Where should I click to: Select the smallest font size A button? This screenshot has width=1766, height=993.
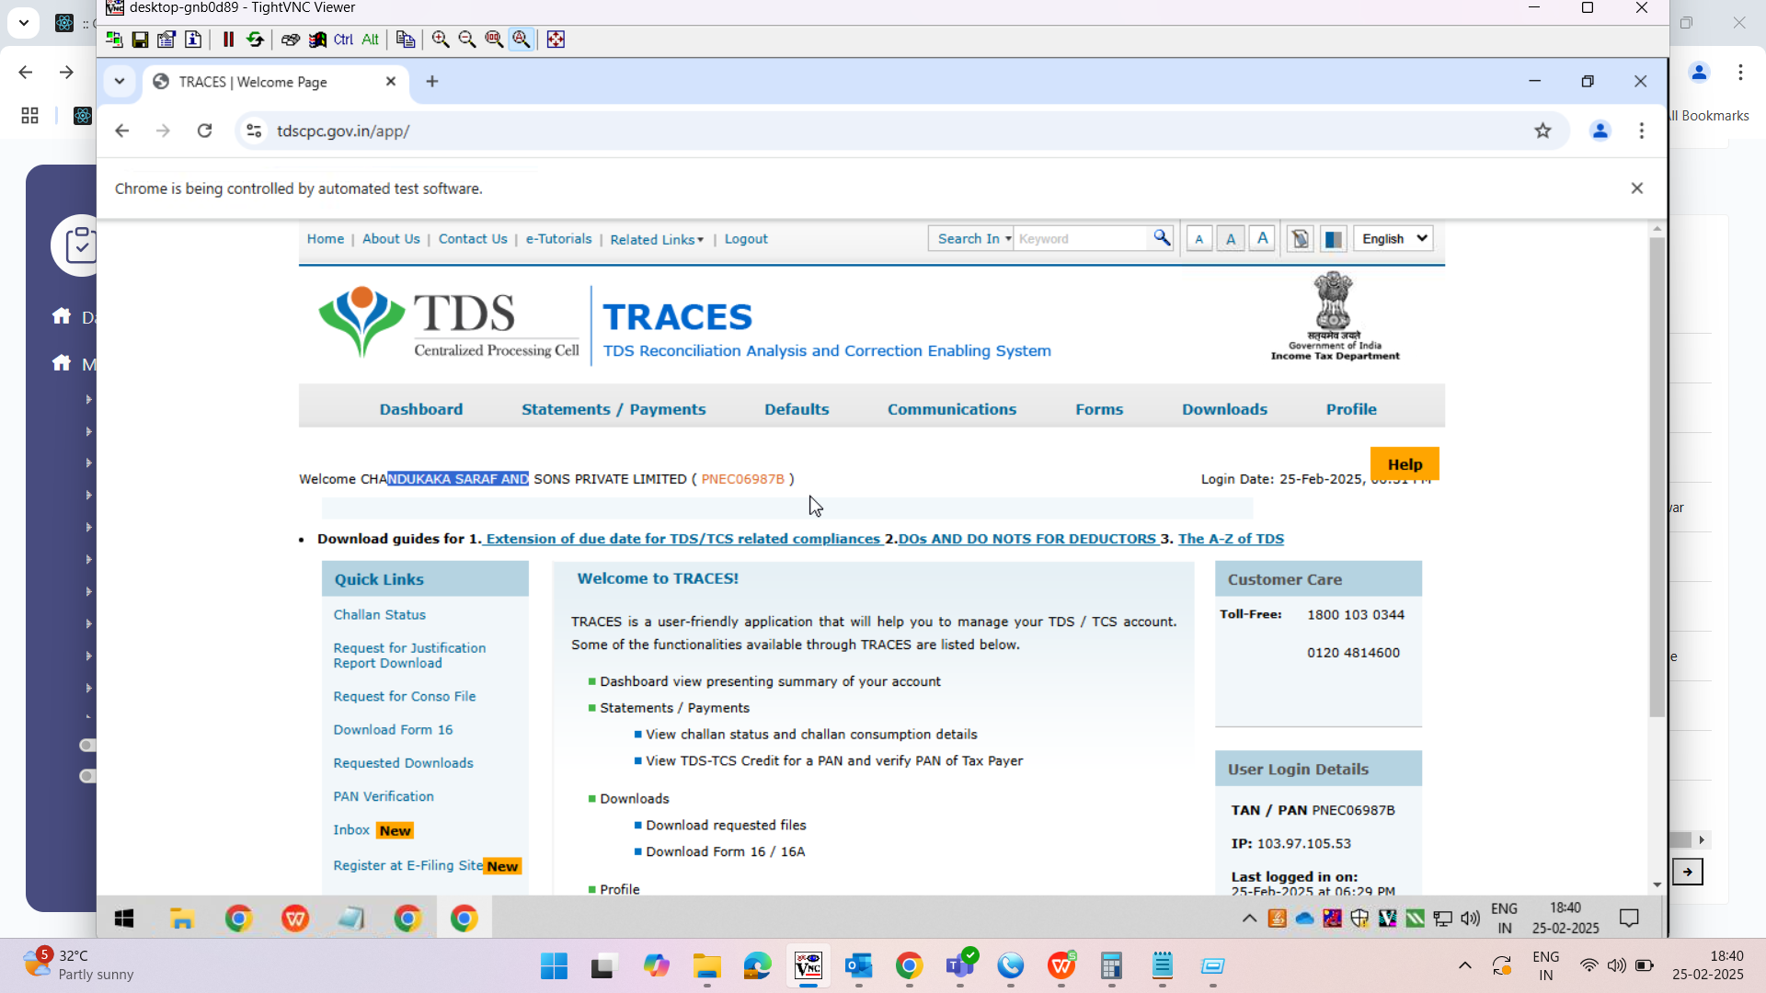(1198, 239)
